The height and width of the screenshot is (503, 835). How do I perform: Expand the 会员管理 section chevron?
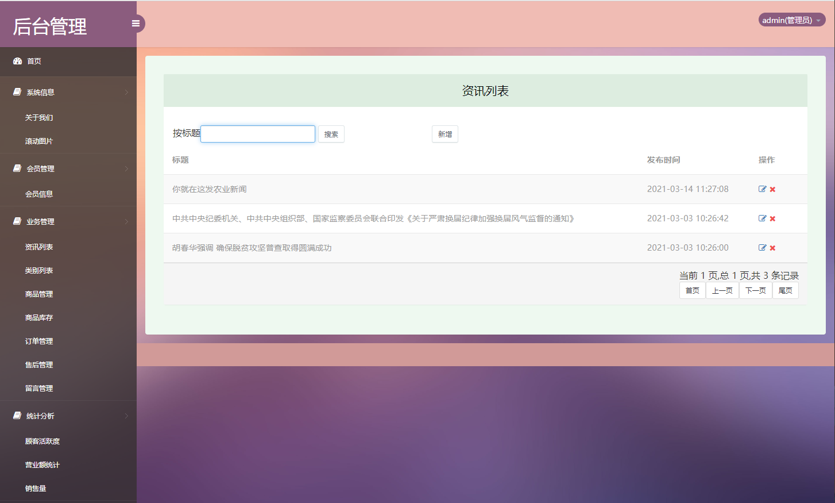127,168
